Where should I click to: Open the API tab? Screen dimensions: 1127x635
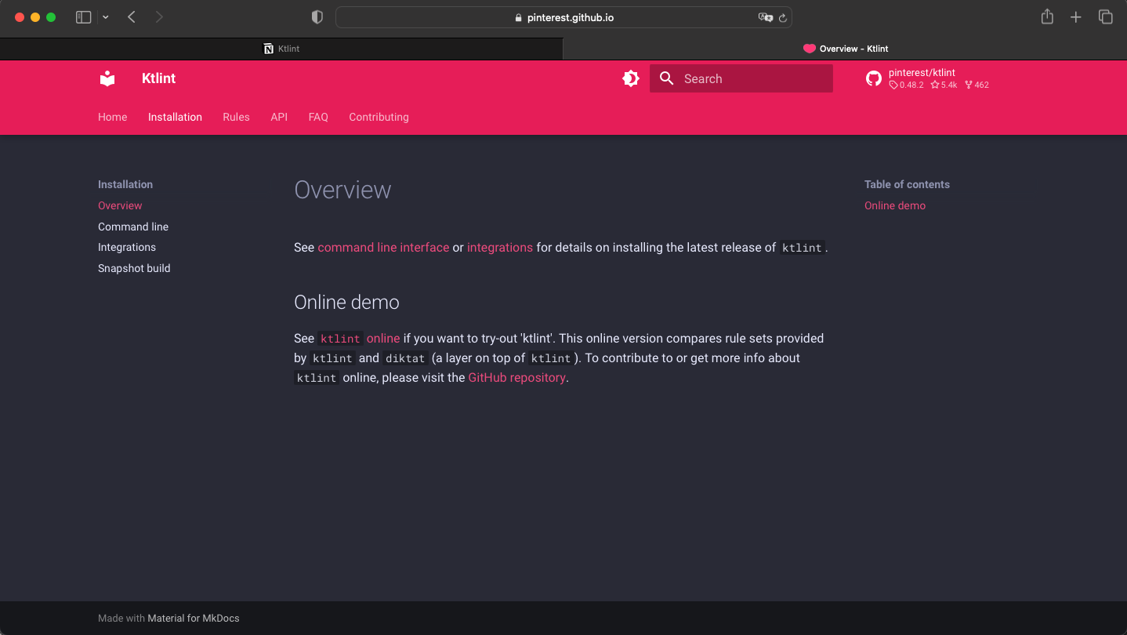point(279,117)
